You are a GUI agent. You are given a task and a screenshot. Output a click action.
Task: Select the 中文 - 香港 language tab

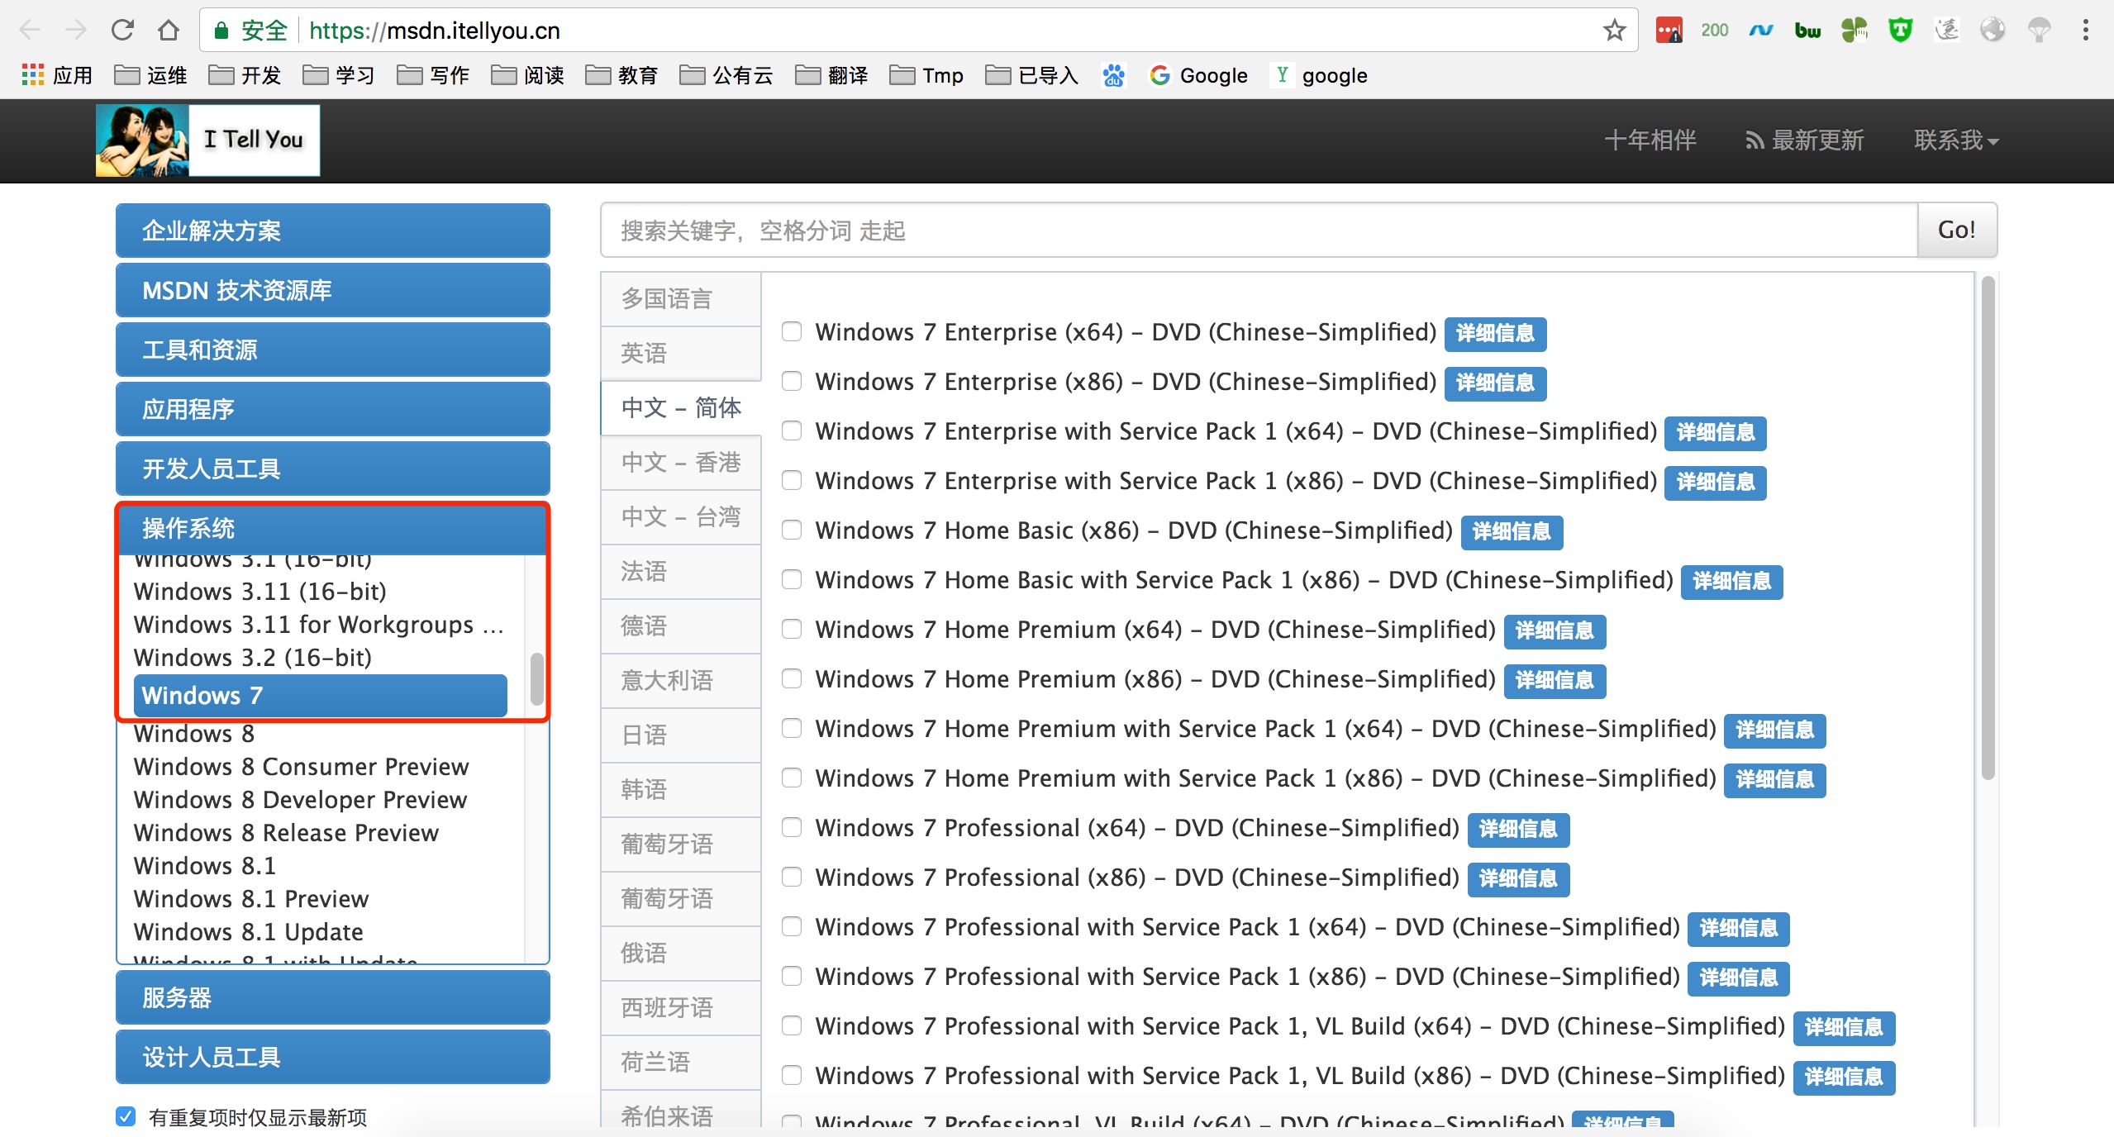pyautogui.click(x=679, y=462)
